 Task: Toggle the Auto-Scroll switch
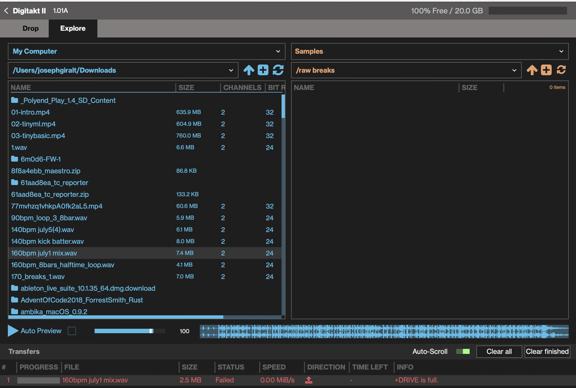(x=463, y=351)
